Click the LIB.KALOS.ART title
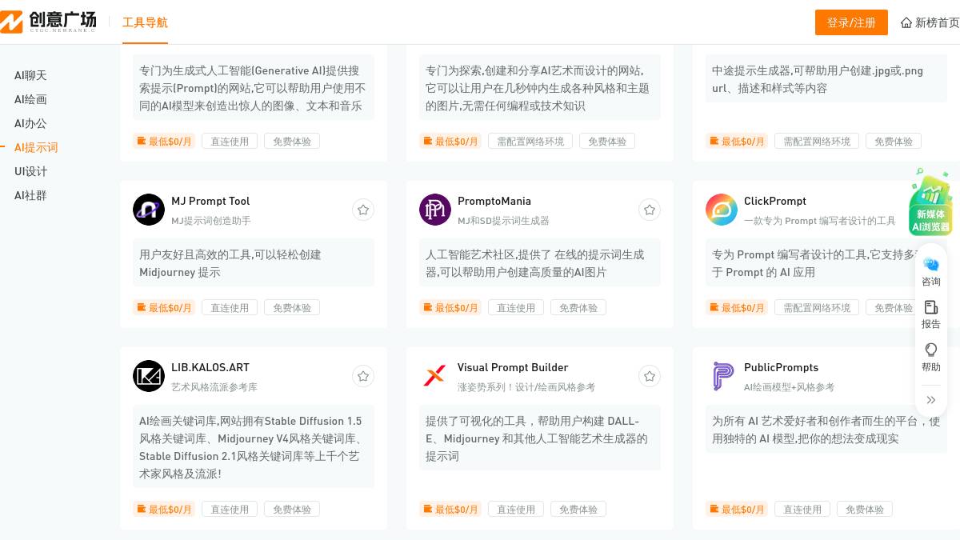The image size is (960, 540). 210,367
